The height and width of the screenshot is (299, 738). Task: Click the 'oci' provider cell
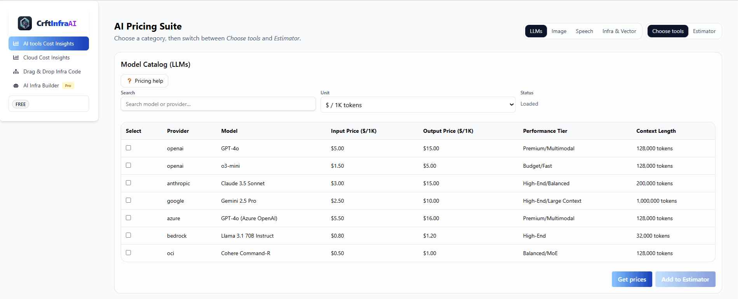171,253
